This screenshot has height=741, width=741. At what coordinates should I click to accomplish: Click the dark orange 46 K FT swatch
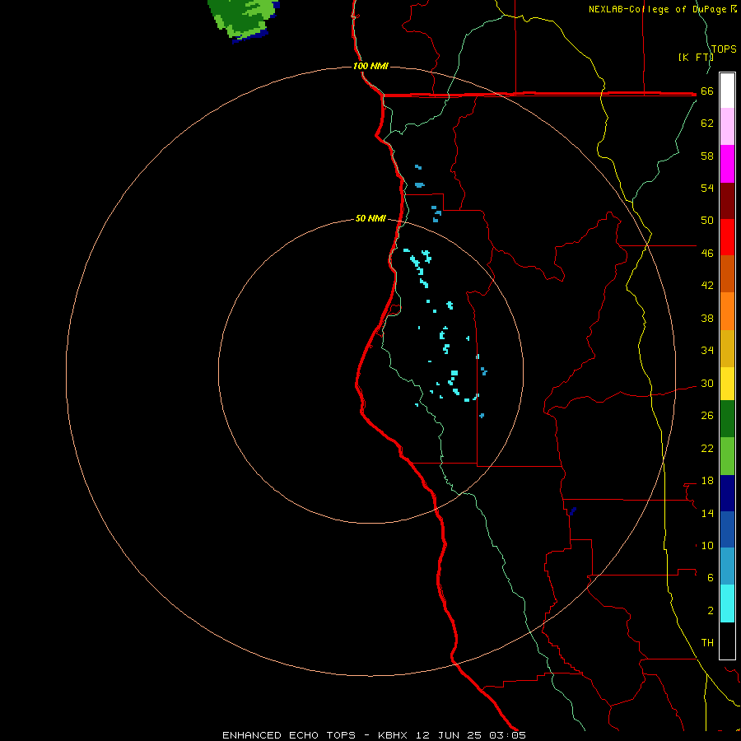click(727, 273)
